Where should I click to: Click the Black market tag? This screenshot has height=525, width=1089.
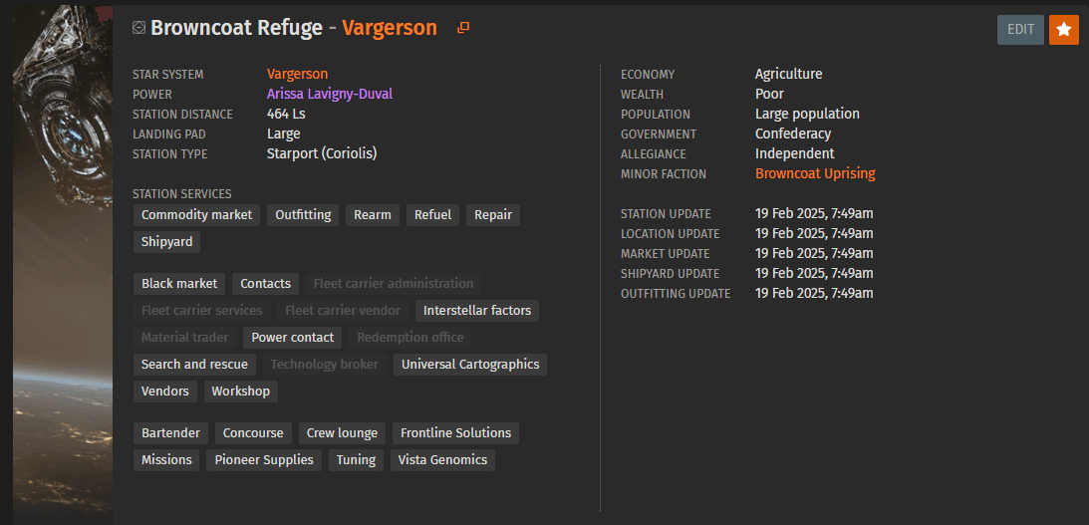point(179,284)
